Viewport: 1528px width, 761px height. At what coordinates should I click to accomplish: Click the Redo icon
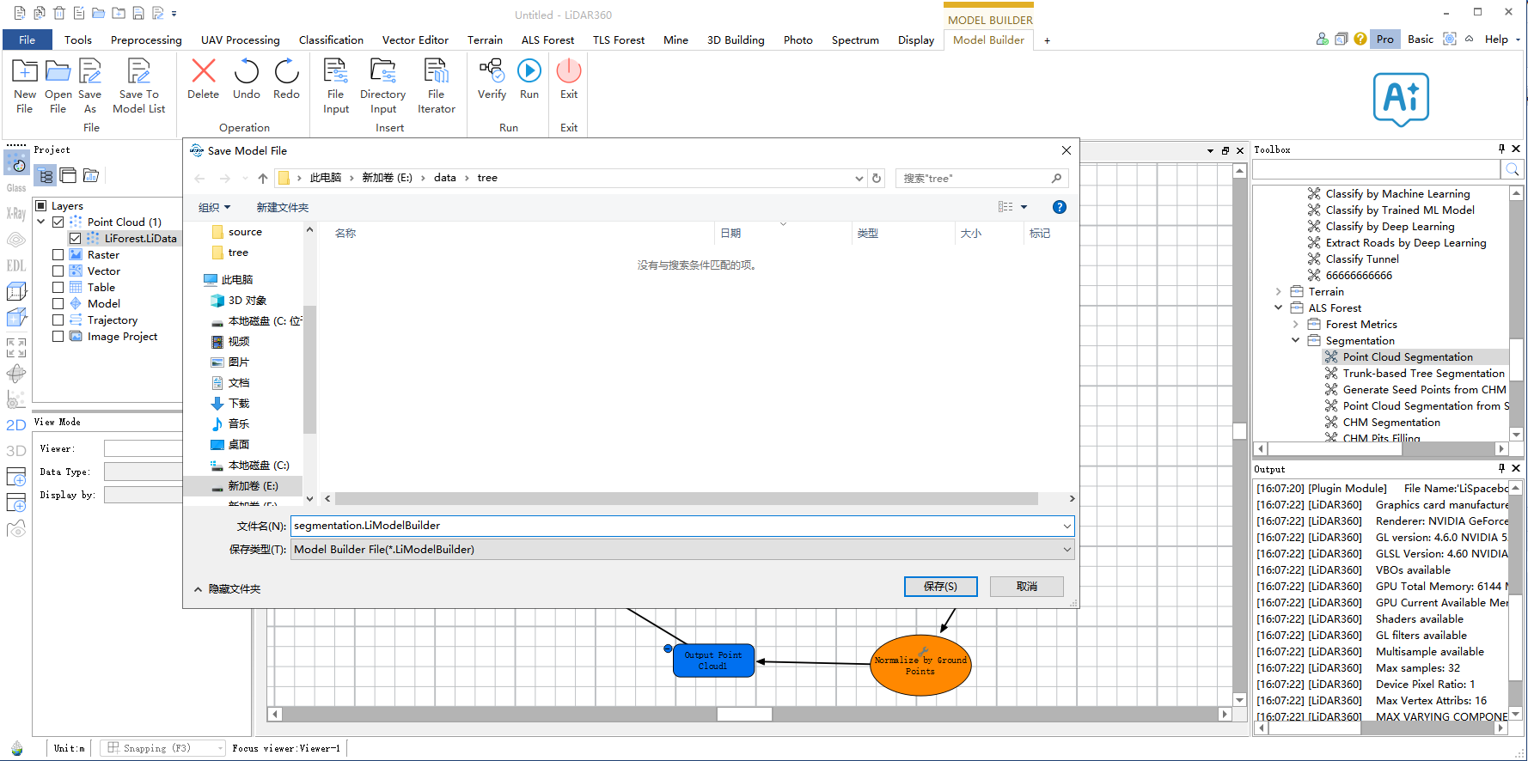286,71
